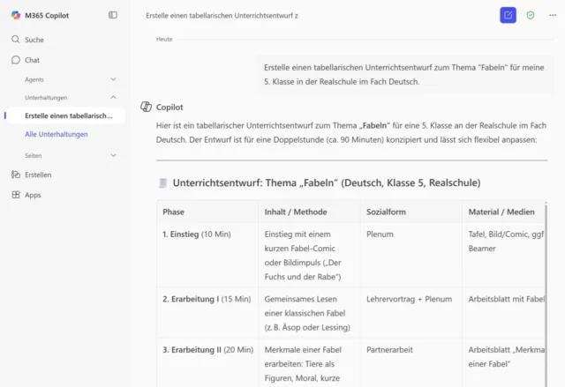Expand the Seiten section chevron
This screenshot has height=387, width=565.
tap(113, 155)
